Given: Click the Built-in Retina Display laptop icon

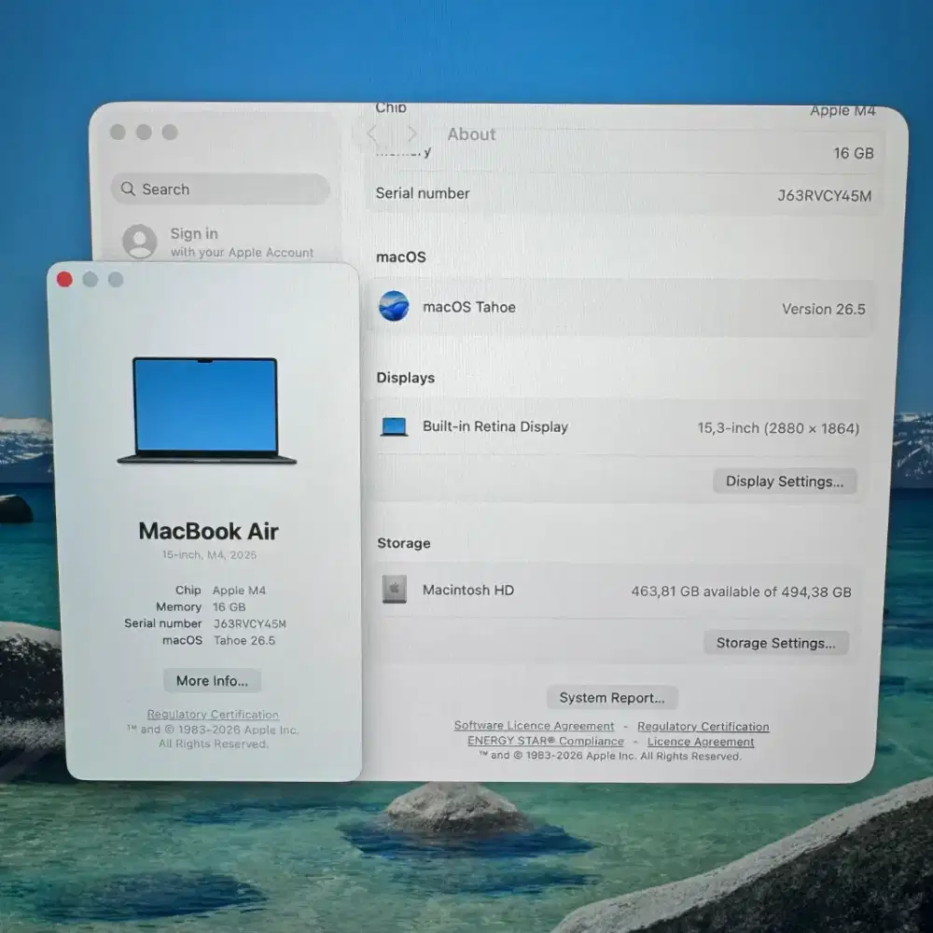Looking at the screenshot, I should [x=394, y=426].
